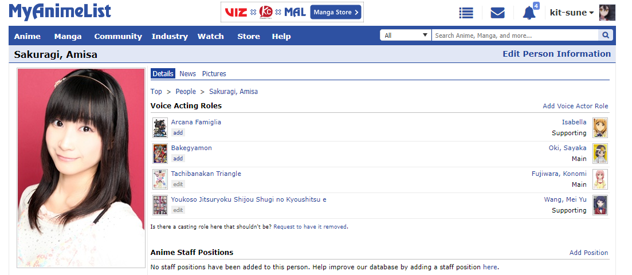The width and height of the screenshot is (632, 275).
Task: Open the Anime navigation menu
Action: (28, 36)
